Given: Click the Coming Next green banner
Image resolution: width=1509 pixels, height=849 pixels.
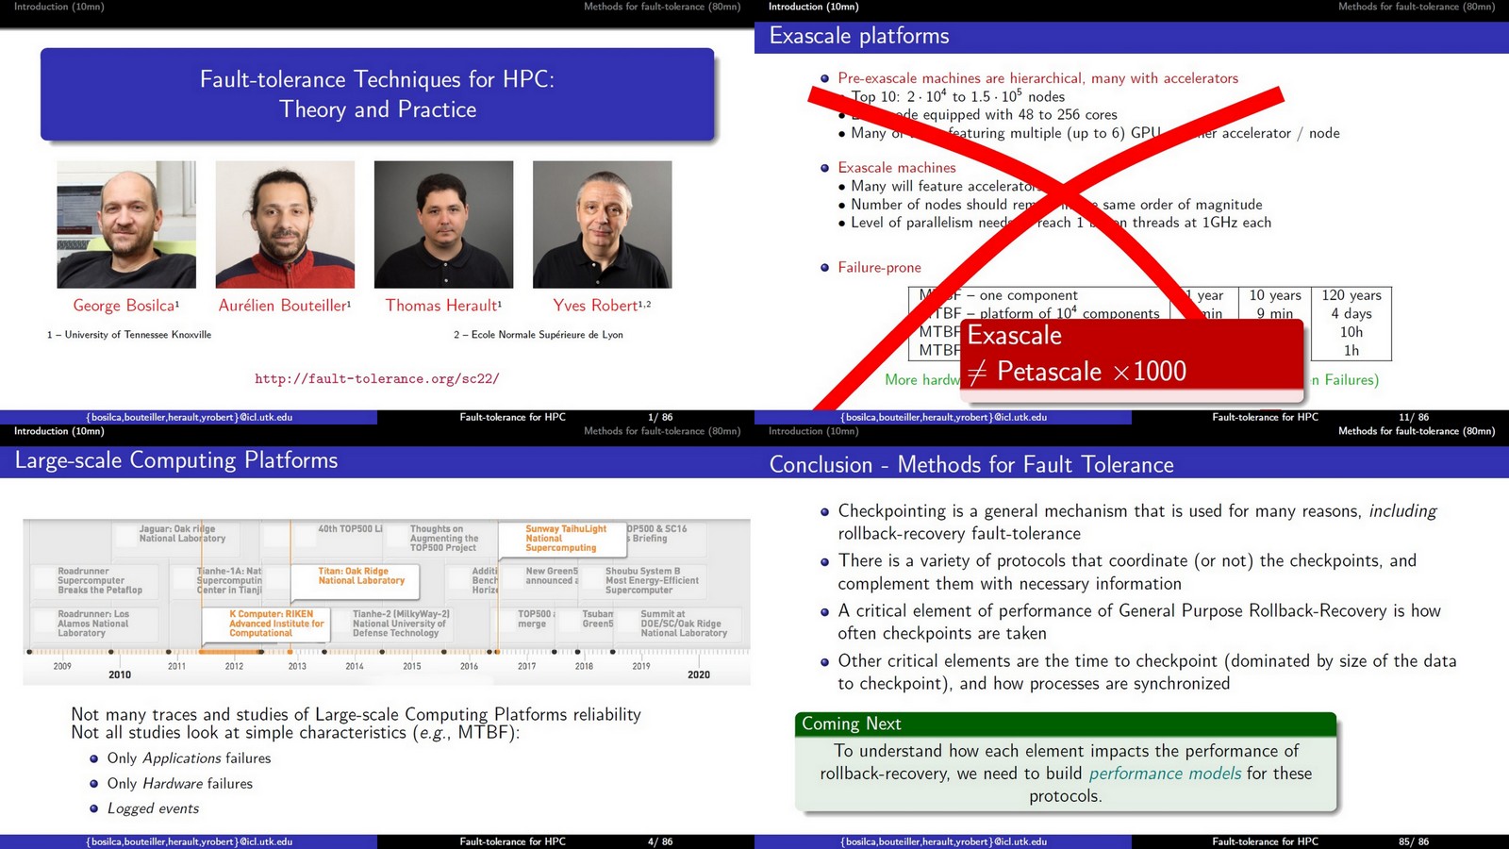Looking at the screenshot, I should pos(851,724).
